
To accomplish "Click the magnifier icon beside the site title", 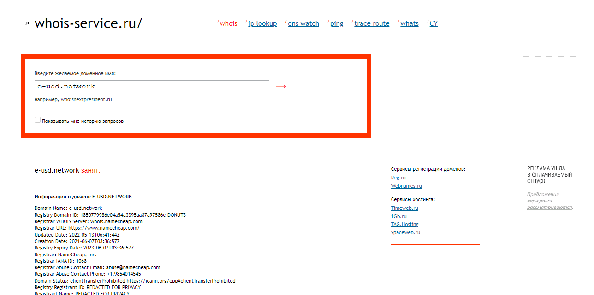I will (27, 24).
